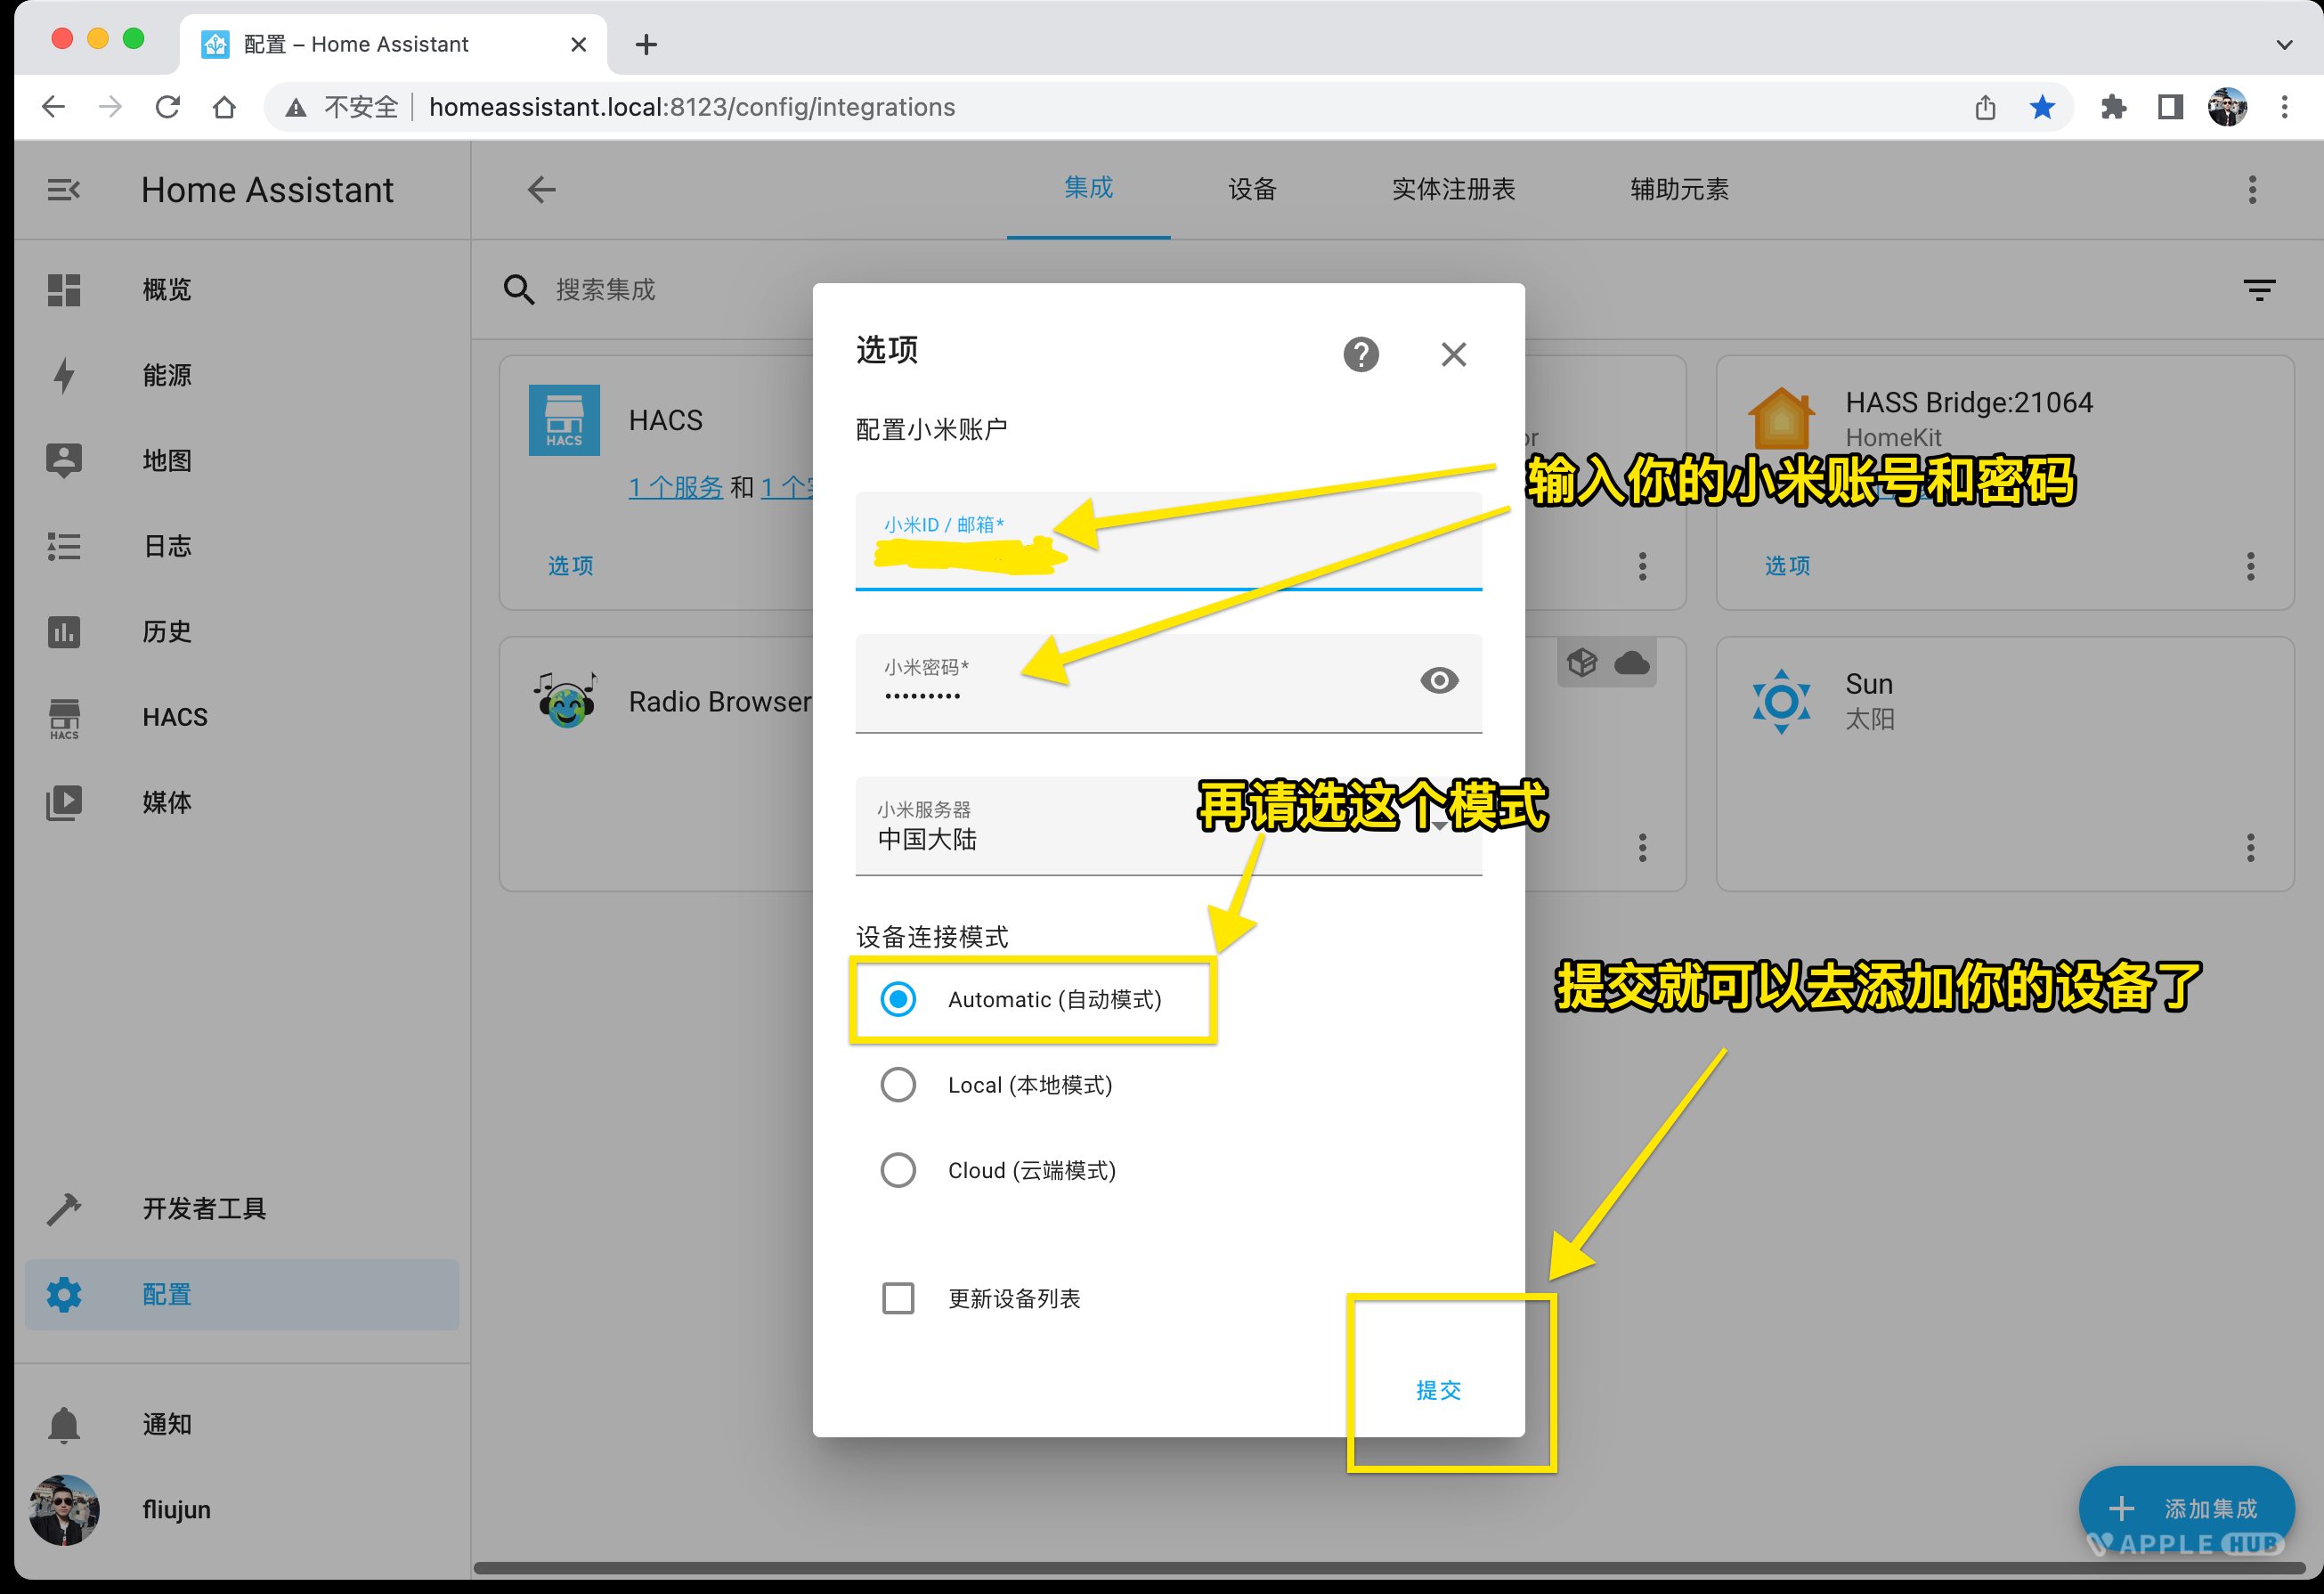Click the help question mark icon in dialog
2324x1594 pixels.
pos(1360,354)
